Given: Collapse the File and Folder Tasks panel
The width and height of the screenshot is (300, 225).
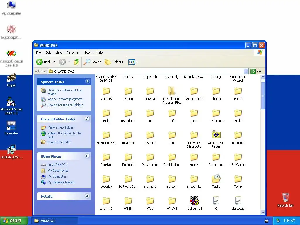Looking at the screenshot, I should (87, 119).
